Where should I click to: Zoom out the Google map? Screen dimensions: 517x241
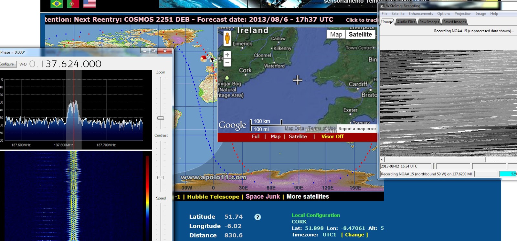227,63
